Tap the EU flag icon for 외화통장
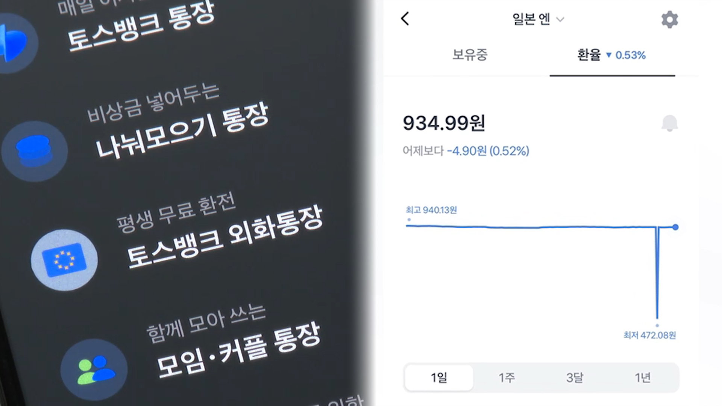This screenshot has height=406, width=722. [64, 260]
